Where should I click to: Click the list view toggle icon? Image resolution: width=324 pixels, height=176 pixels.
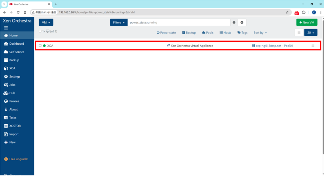point(299,33)
